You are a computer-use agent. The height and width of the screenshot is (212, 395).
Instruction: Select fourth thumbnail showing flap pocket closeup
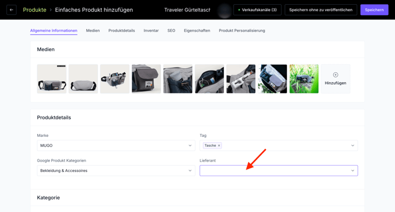[x=146, y=79]
